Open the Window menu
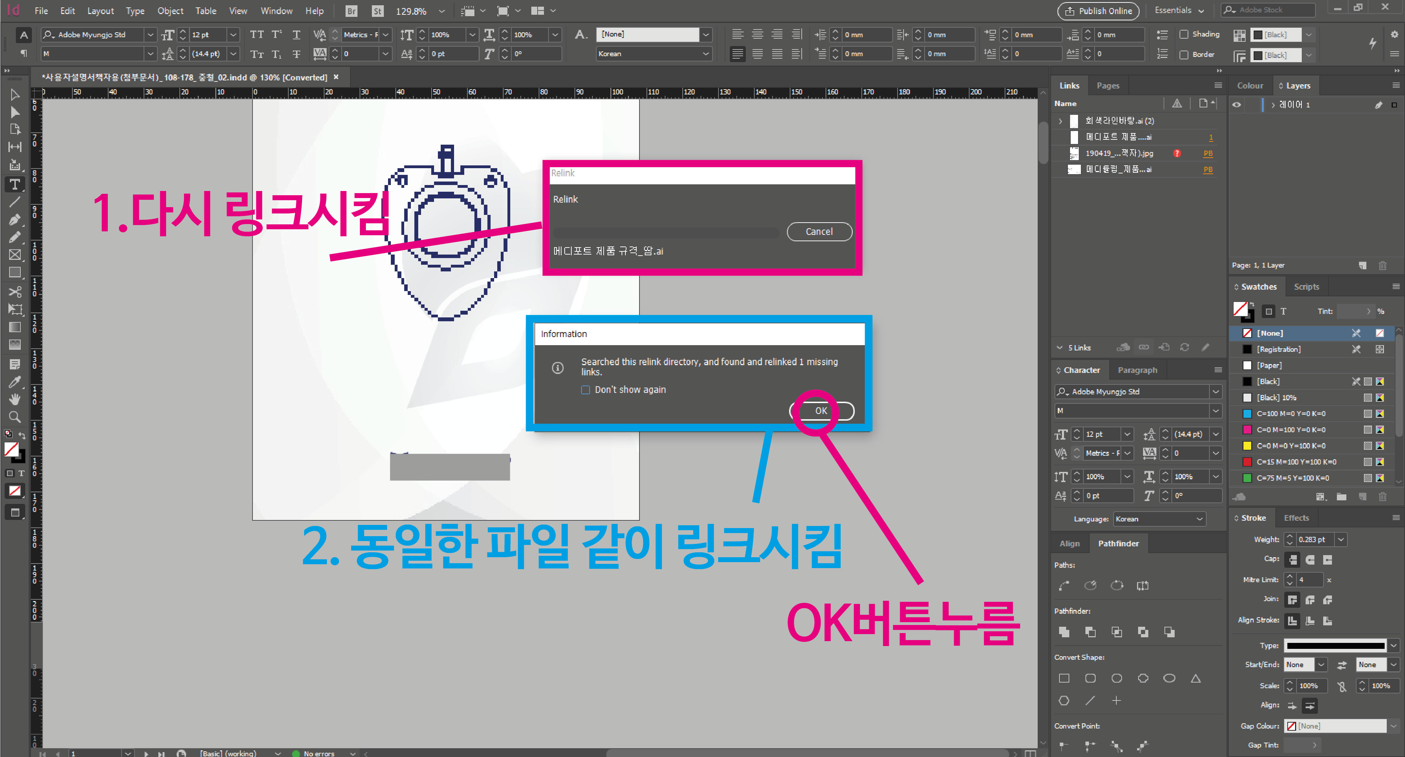The width and height of the screenshot is (1405, 757). 276,11
